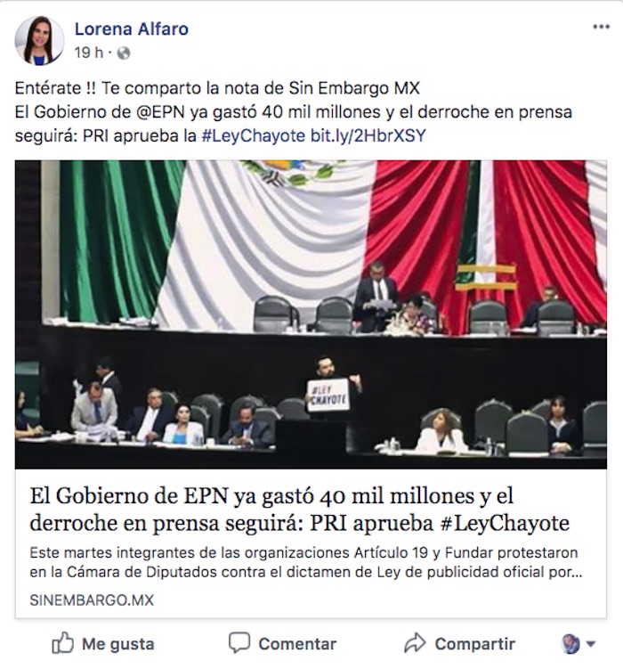Expand the audience selector dropdown arrow
Image resolution: width=623 pixels, height=669 pixels.
(x=591, y=644)
